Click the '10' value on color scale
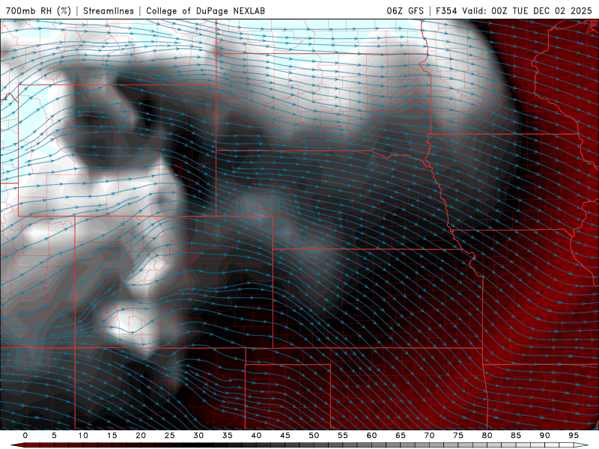Image resolution: width=599 pixels, height=449 pixels. [x=83, y=436]
